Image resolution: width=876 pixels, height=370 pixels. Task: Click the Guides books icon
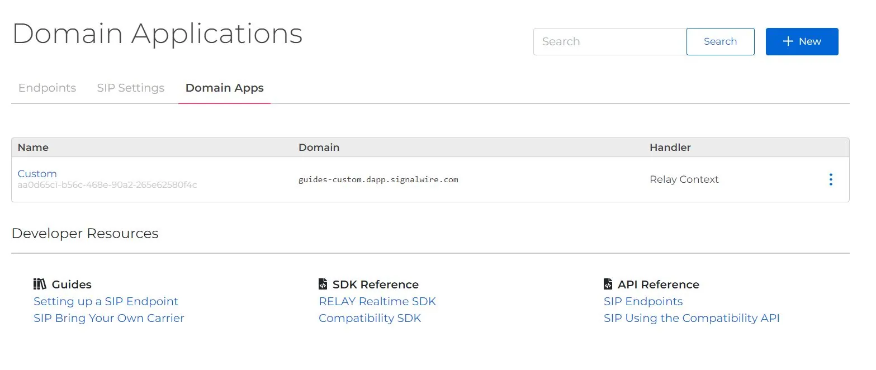[x=40, y=284]
